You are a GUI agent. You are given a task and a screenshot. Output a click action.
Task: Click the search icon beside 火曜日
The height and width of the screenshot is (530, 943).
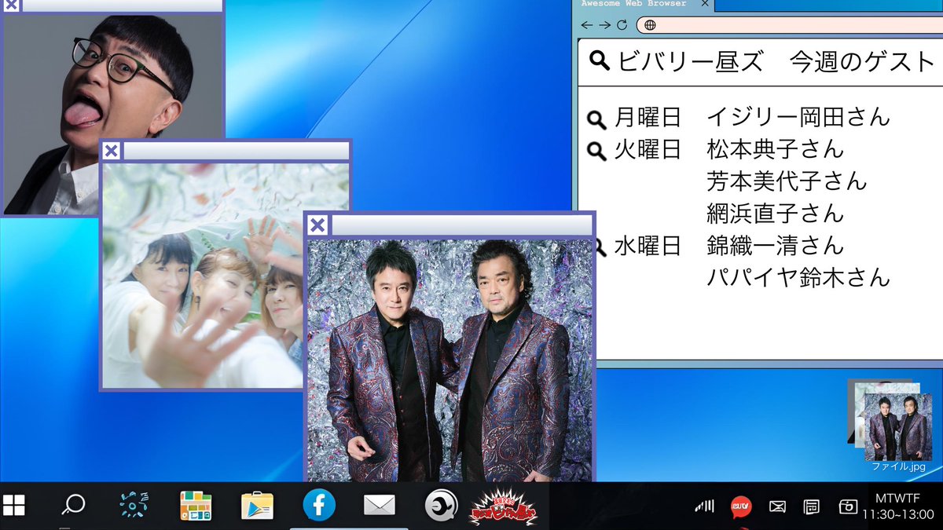[597, 151]
